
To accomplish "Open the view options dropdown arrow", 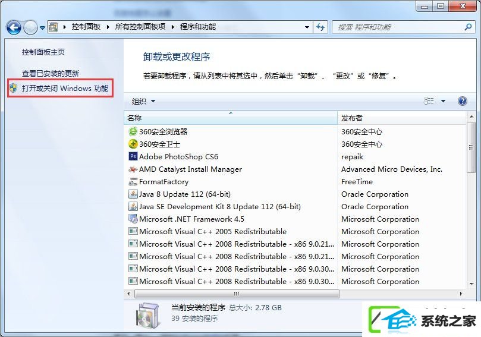I will [x=444, y=101].
